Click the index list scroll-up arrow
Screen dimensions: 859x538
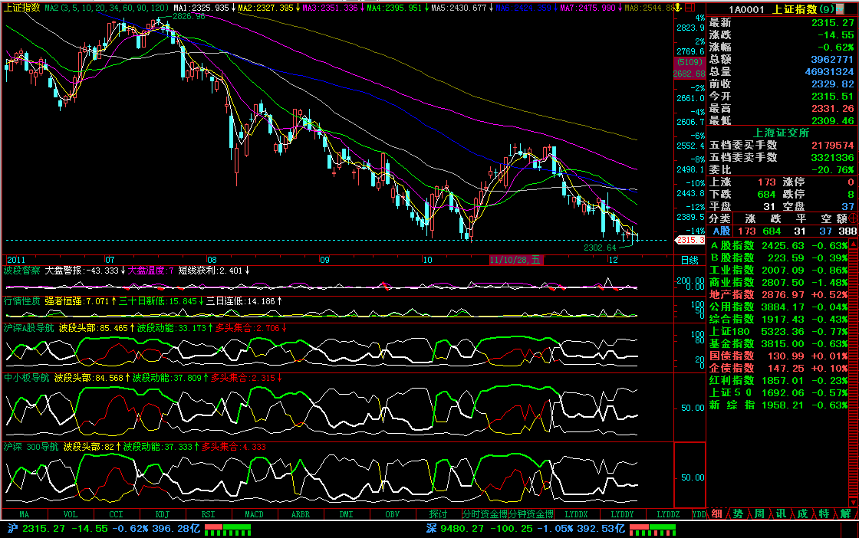tap(853, 244)
